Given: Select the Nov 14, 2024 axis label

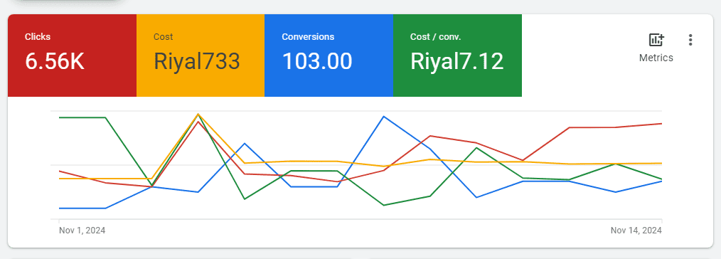Looking at the screenshot, I should click(636, 231).
